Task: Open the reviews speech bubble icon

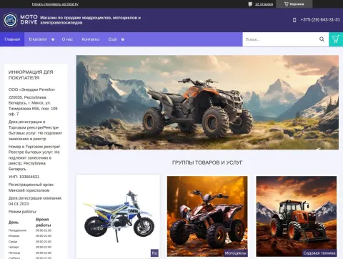Action: (x=250, y=4)
